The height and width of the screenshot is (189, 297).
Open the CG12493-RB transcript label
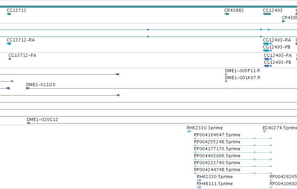coord(276,47)
